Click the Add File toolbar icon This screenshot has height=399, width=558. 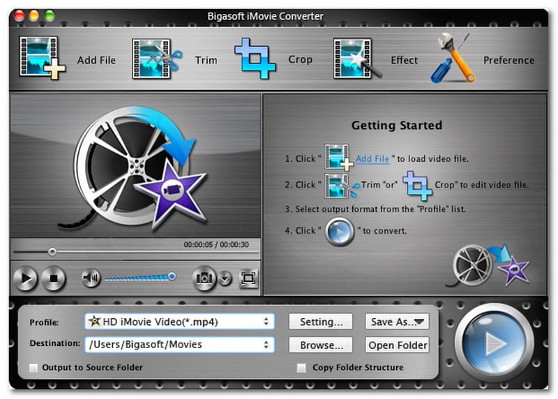click(42, 59)
